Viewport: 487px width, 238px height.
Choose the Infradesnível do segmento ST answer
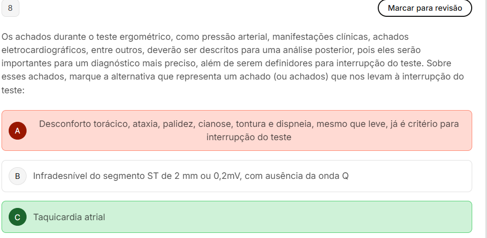(190, 176)
